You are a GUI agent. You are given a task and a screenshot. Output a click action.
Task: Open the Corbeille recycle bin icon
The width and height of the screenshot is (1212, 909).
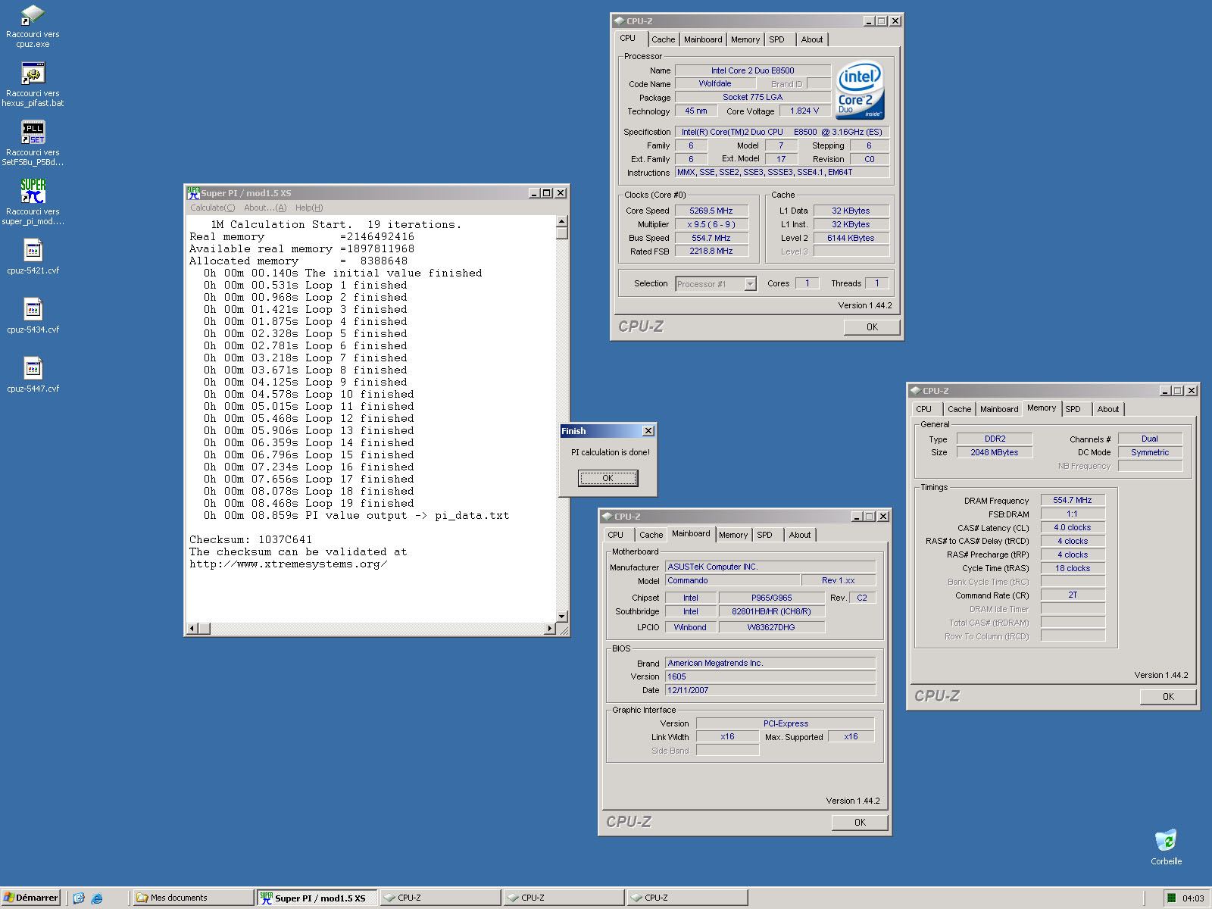click(x=1166, y=841)
